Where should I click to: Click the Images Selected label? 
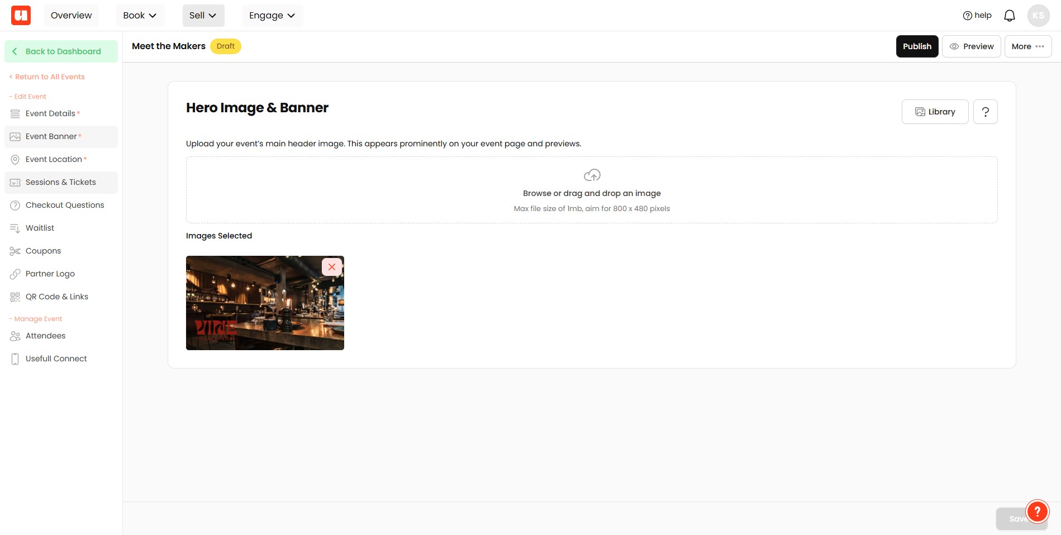point(219,236)
